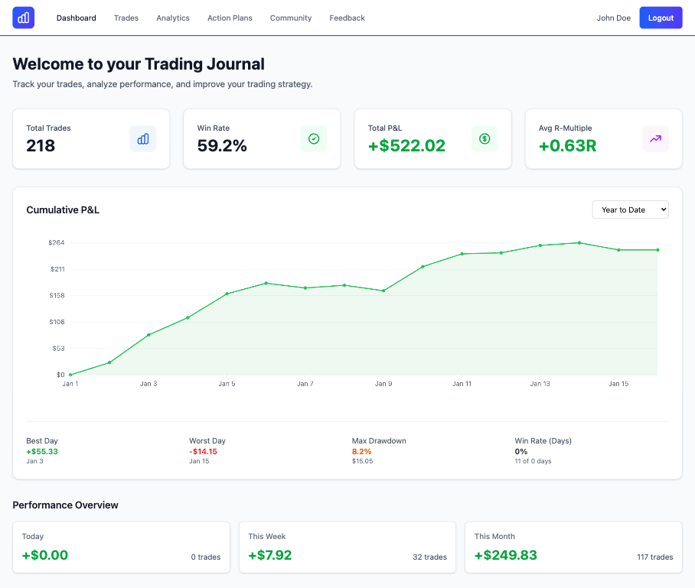Screen dimensions: 695x588
Task: Select the This Week performance card
Action: pos(347,547)
